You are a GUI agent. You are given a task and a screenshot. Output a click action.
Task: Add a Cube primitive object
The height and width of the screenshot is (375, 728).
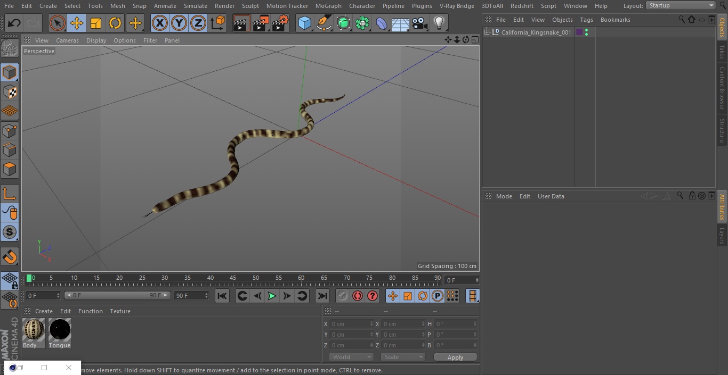pos(304,23)
